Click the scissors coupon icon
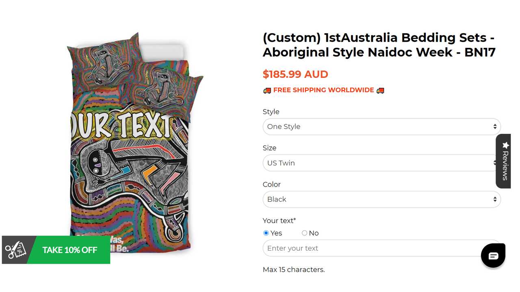The image size is (520, 292). (x=15, y=250)
